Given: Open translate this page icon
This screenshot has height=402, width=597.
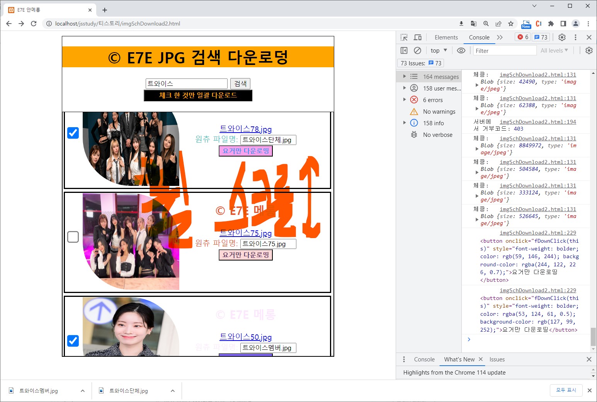Looking at the screenshot, I should click(474, 24).
